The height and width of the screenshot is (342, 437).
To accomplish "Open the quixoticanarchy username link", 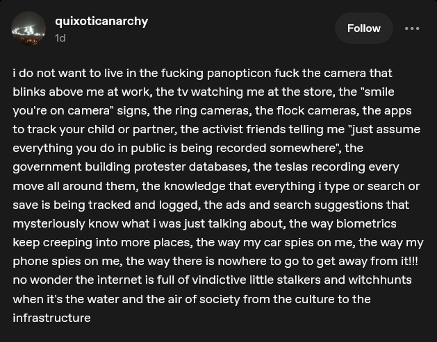I will 101,21.
